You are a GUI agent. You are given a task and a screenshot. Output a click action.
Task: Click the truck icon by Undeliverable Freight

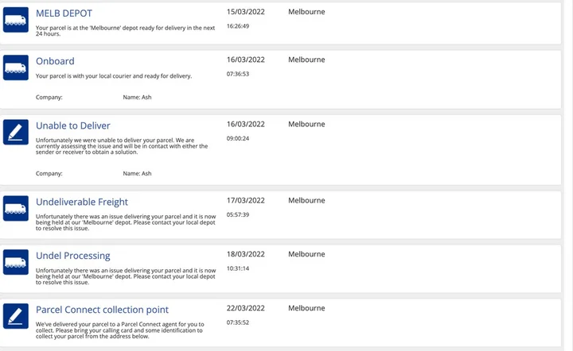pos(16,208)
